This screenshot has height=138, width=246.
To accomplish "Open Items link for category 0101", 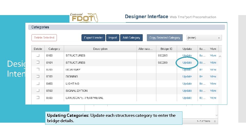I will 202,62.
